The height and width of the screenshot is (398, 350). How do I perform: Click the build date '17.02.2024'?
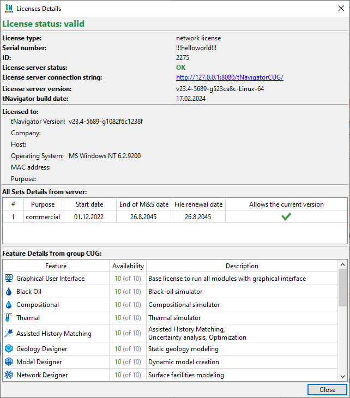[x=191, y=99]
